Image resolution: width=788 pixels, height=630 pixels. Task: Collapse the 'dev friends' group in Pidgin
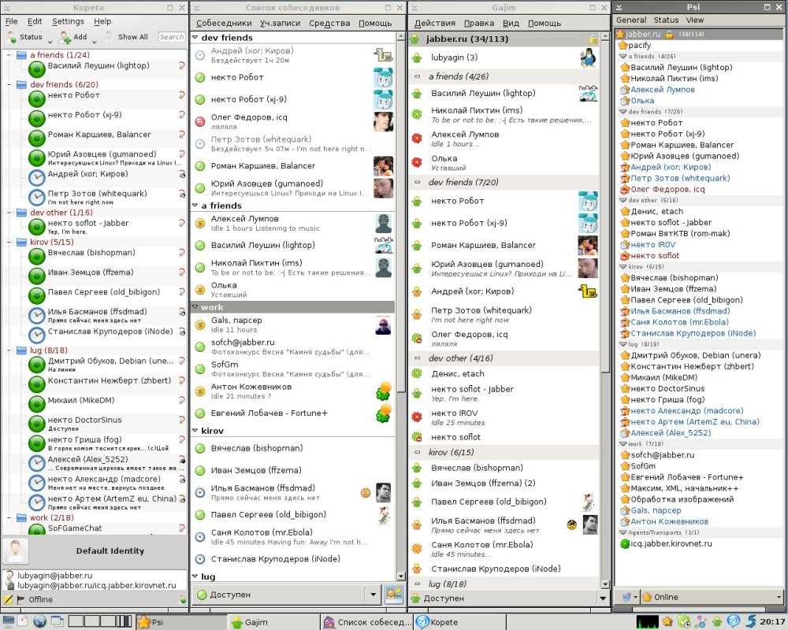pyautogui.click(x=195, y=37)
